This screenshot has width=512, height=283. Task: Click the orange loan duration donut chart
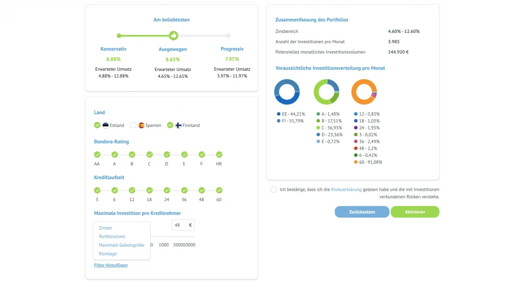(363, 92)
